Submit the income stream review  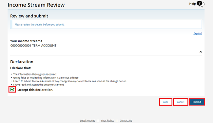[x=197, y=102]
